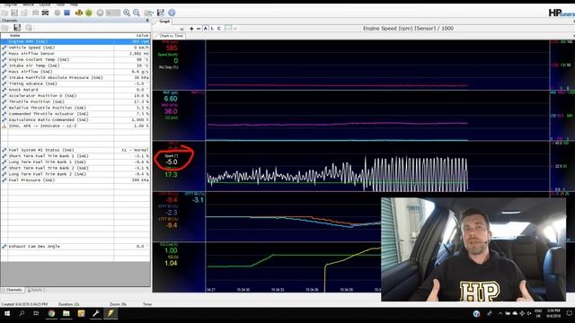Click the orange vehicle connect icon
This screenshot has height=323, width=575.
79,13
